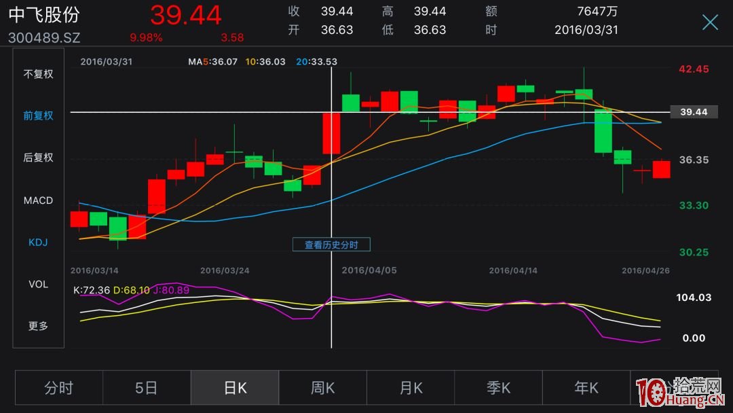Expand 更多 for more indicators

38,326
